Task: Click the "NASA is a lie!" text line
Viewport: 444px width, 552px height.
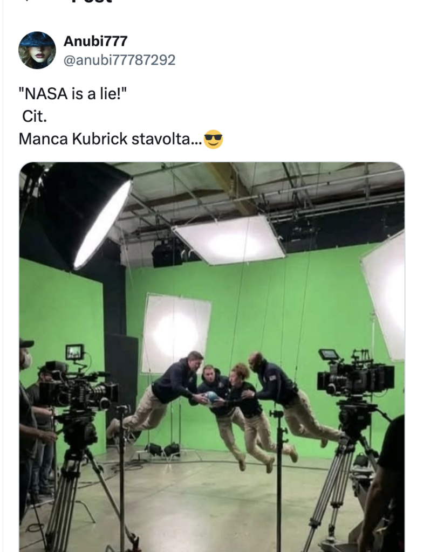Action: (73, 95)
